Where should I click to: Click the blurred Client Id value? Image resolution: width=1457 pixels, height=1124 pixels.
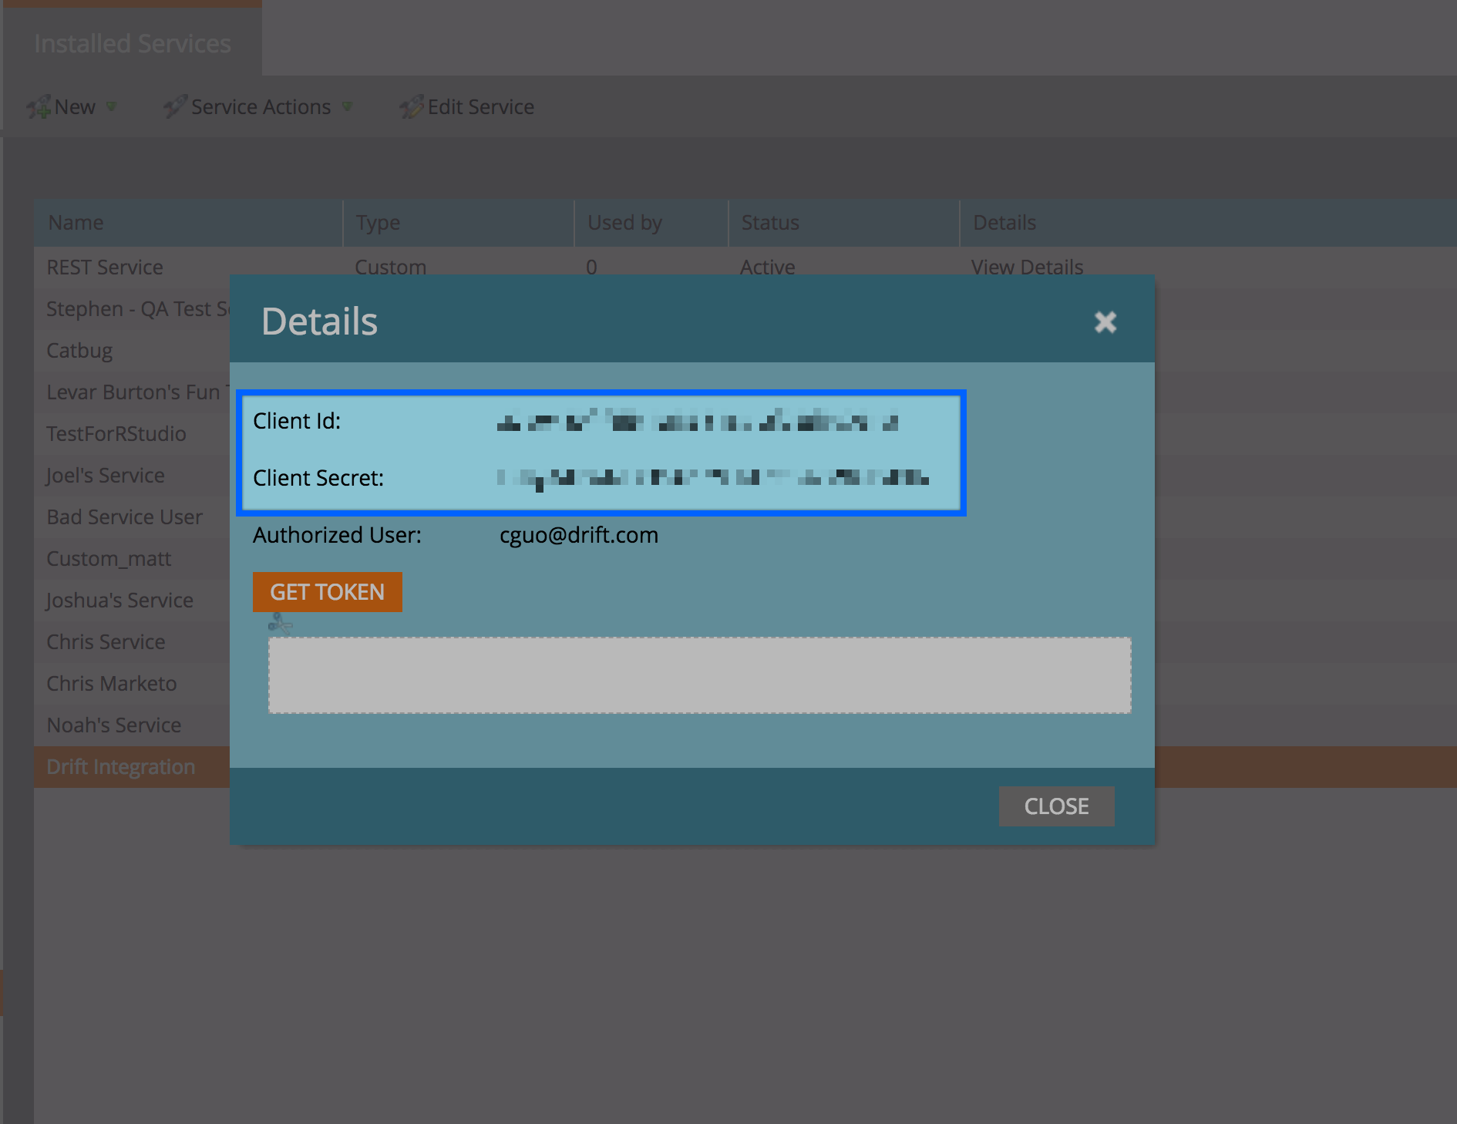(x=698, y=421)
